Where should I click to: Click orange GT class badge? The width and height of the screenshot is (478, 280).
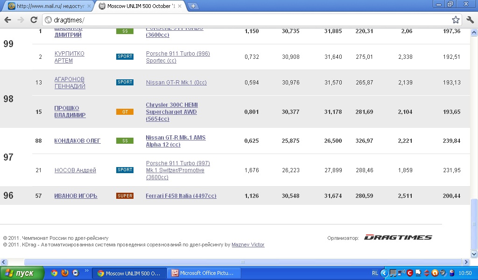(x=125, y=112)
